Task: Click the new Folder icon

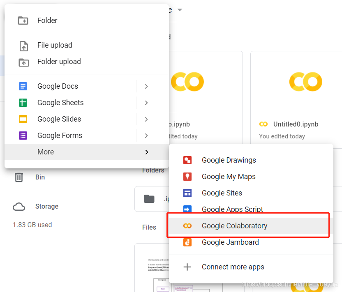Action: point(23,21)
